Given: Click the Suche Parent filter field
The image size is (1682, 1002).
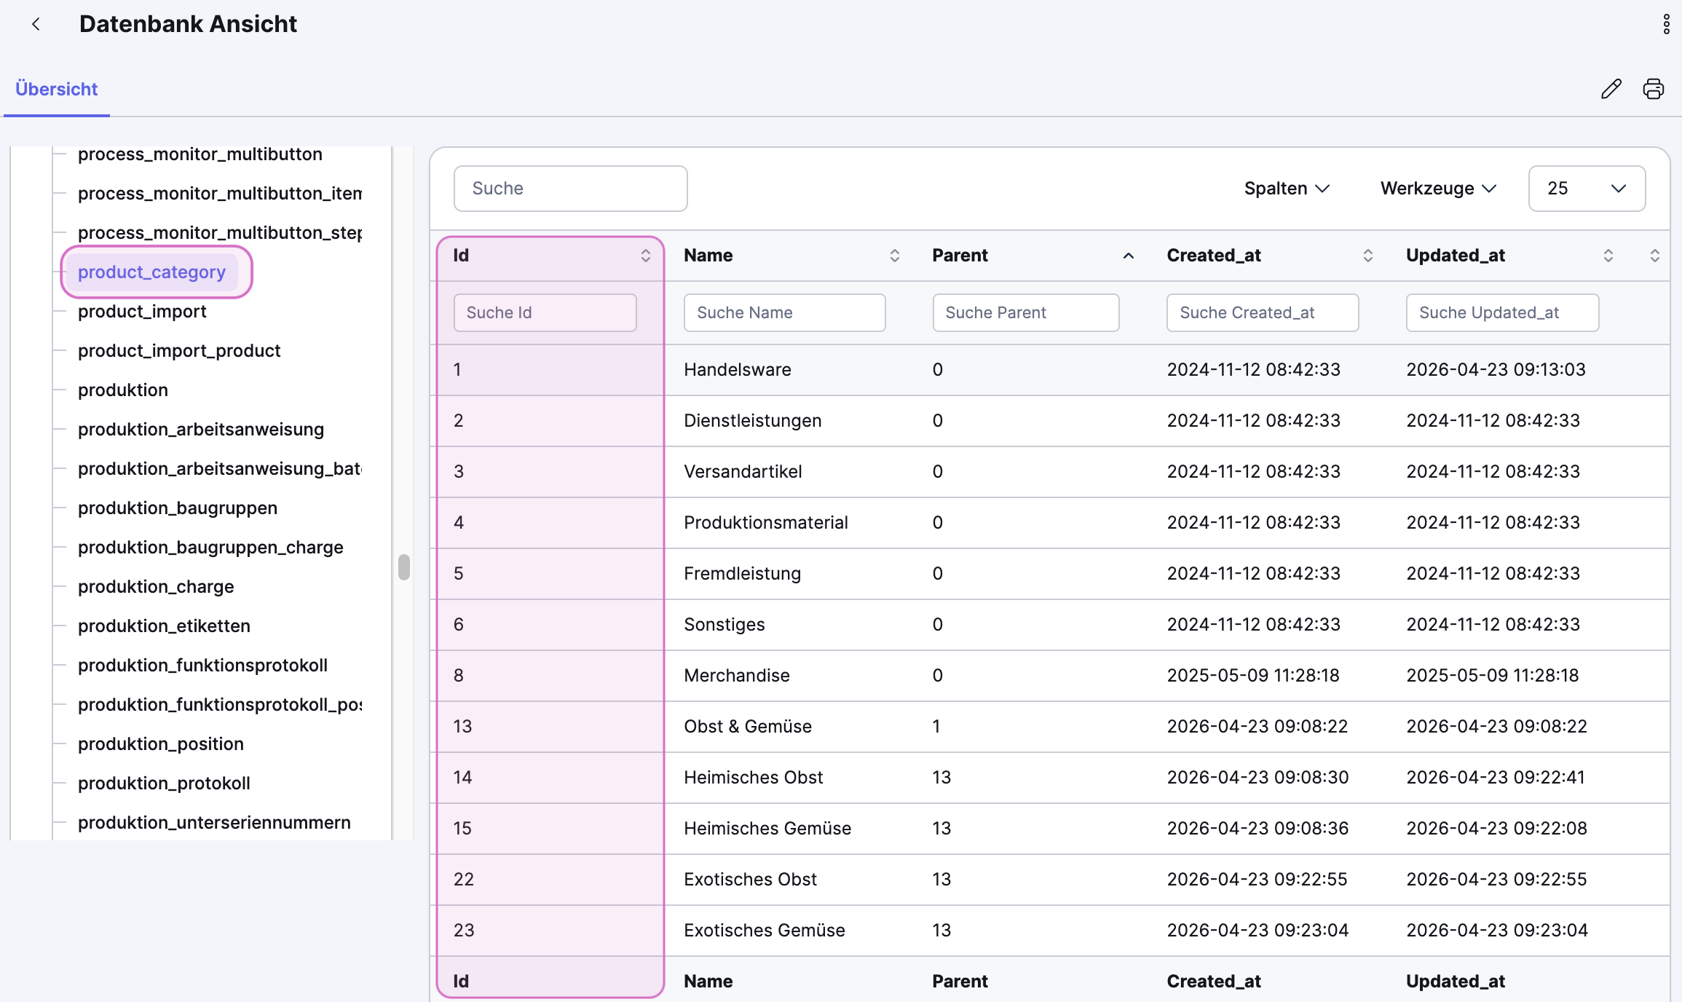Looking at the screenshot, I should coord(1025,313).
